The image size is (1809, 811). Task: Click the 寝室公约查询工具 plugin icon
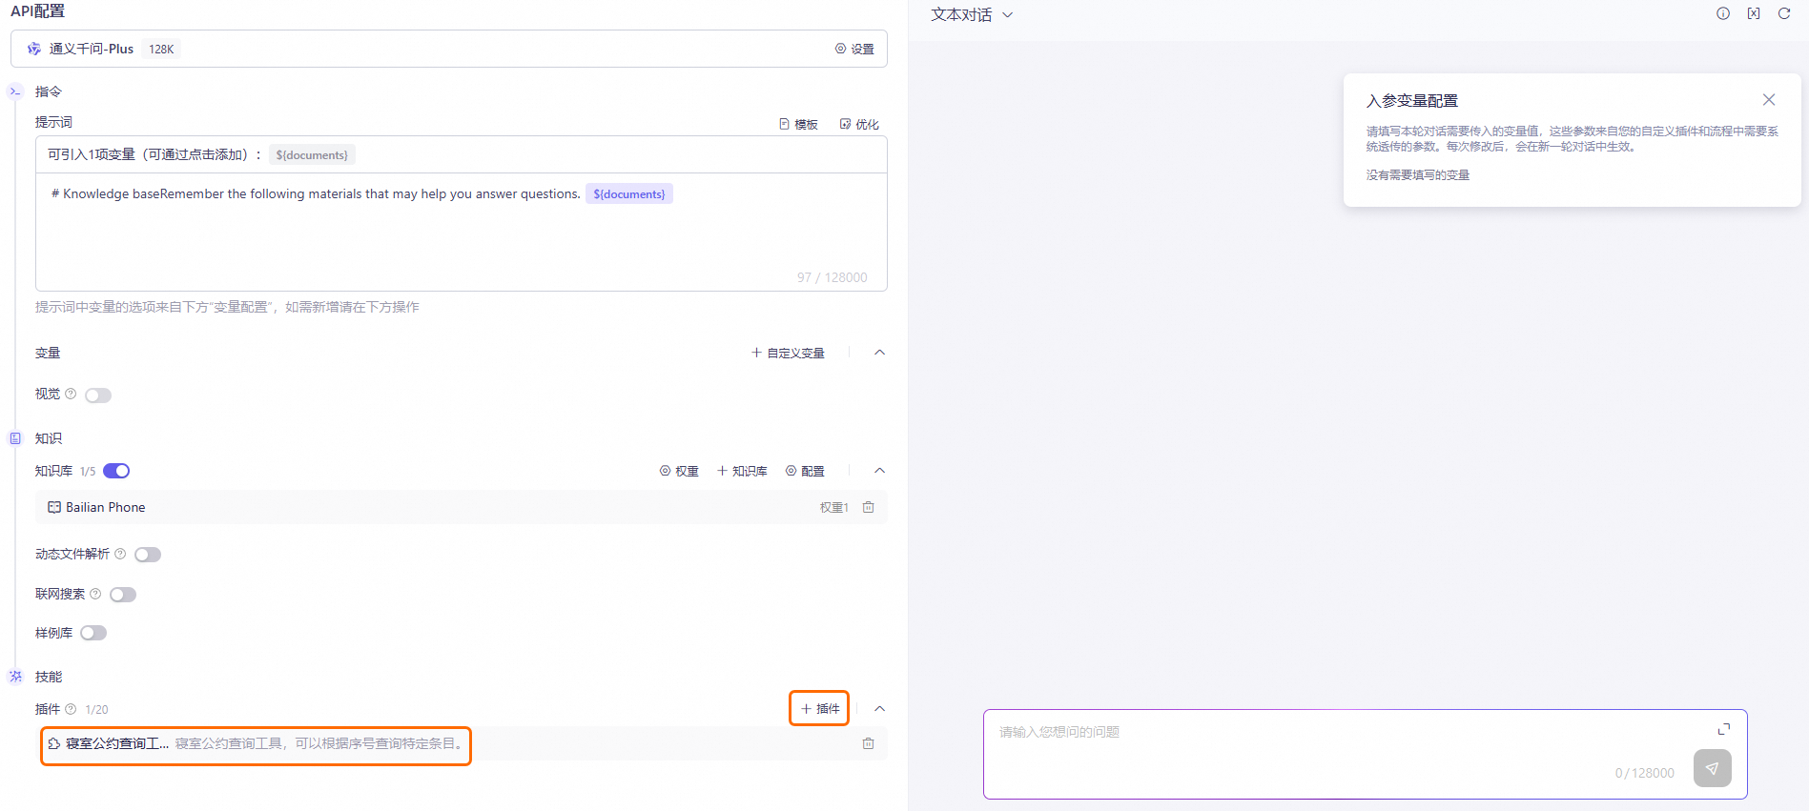coord(54,743)
